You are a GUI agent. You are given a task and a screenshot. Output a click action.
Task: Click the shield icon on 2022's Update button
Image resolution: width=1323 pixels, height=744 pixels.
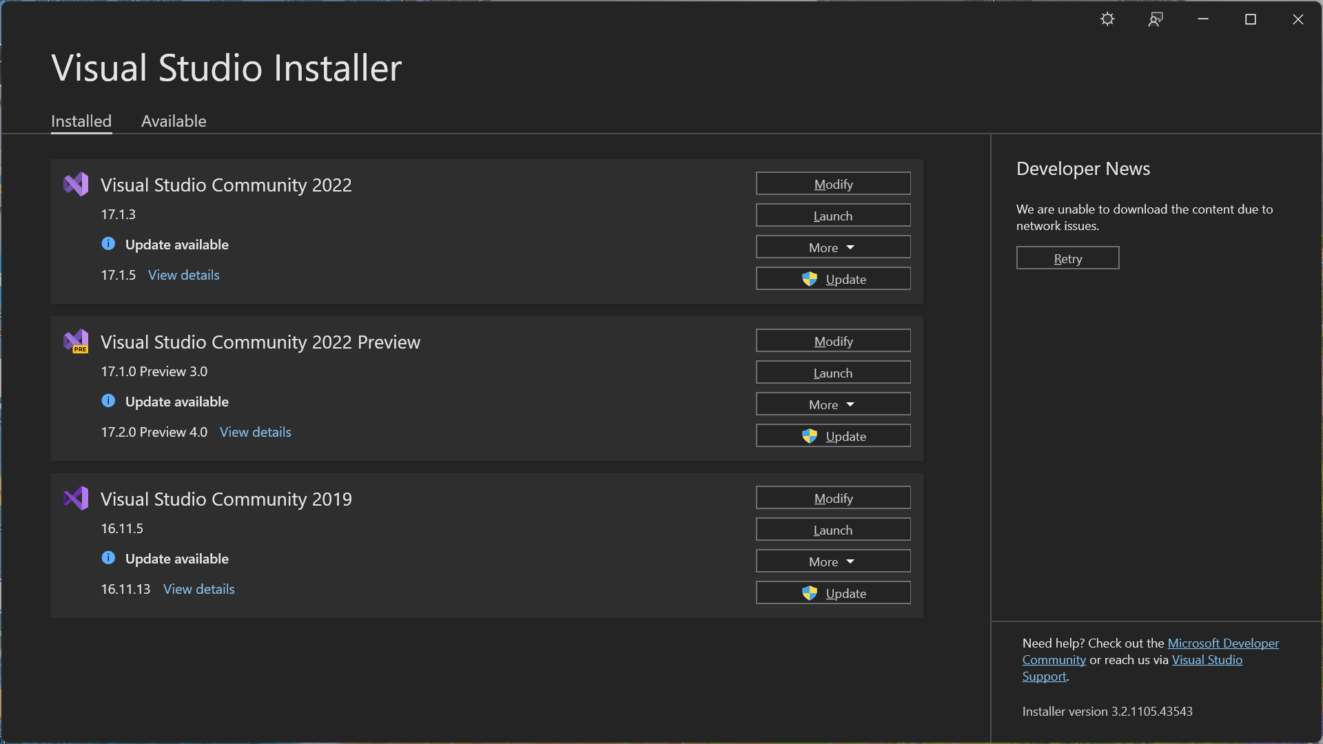pos(810,278)
